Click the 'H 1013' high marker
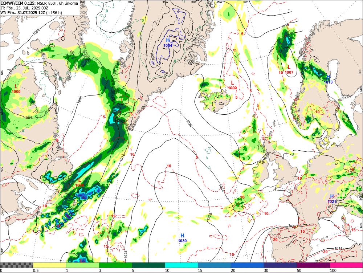Image resolution: width=363 pixels, height=273 pixels. [x=328, y=80]
